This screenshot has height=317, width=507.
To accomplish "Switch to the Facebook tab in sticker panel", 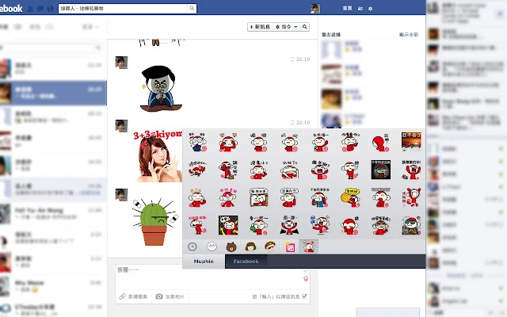I will point(246,262).
